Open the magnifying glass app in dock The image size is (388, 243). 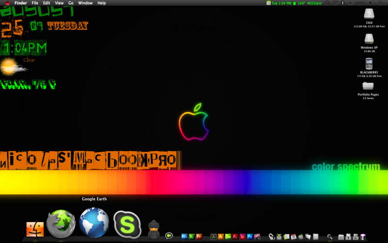pyautogui.click(x=330, y=237)
